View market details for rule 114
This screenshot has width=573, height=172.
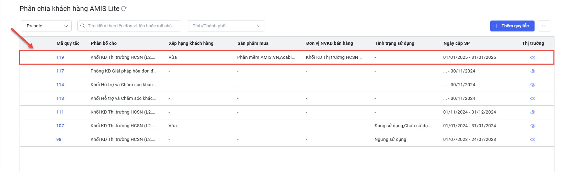pos(532,85)
